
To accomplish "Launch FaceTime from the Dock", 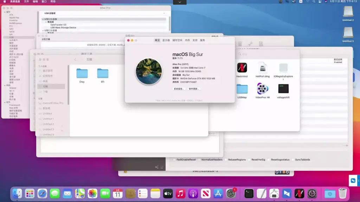I will [105, 194].
